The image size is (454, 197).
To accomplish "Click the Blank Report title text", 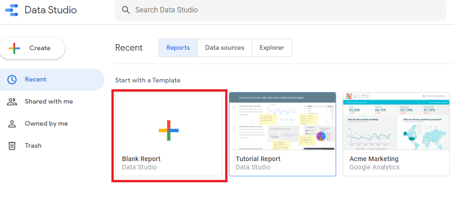I will 141,159.
